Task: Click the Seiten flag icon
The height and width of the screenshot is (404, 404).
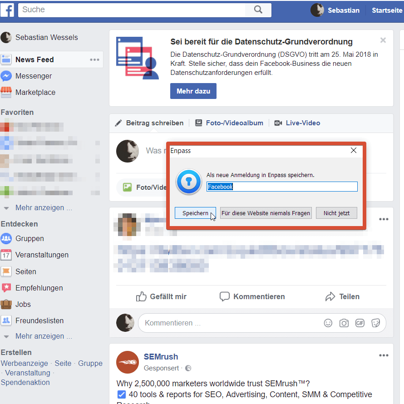Action: click(x=6, y=271)
